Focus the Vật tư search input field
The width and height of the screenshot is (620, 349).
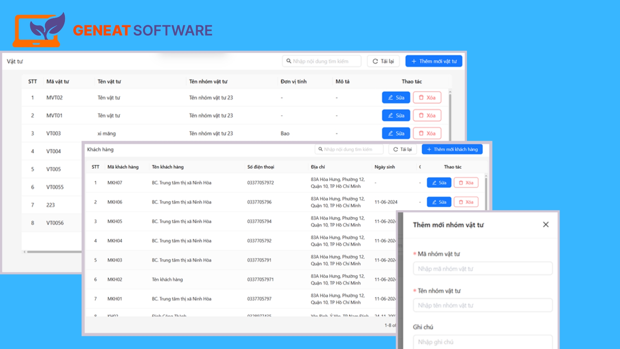tap(322, 61)
